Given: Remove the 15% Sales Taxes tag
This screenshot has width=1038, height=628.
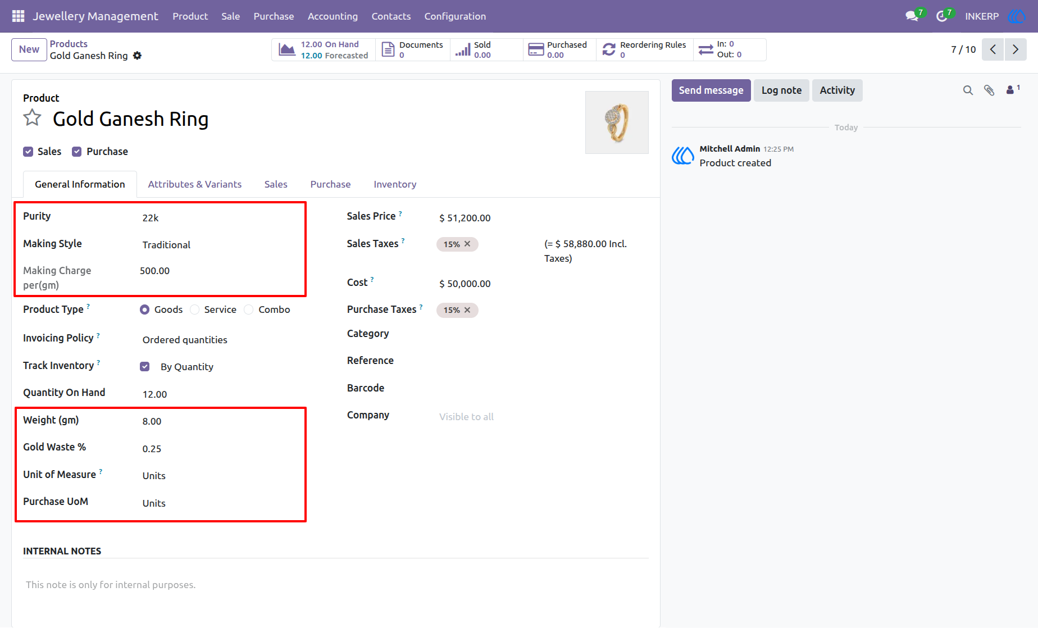Looking at the screenshot, I should click(467, 244).
